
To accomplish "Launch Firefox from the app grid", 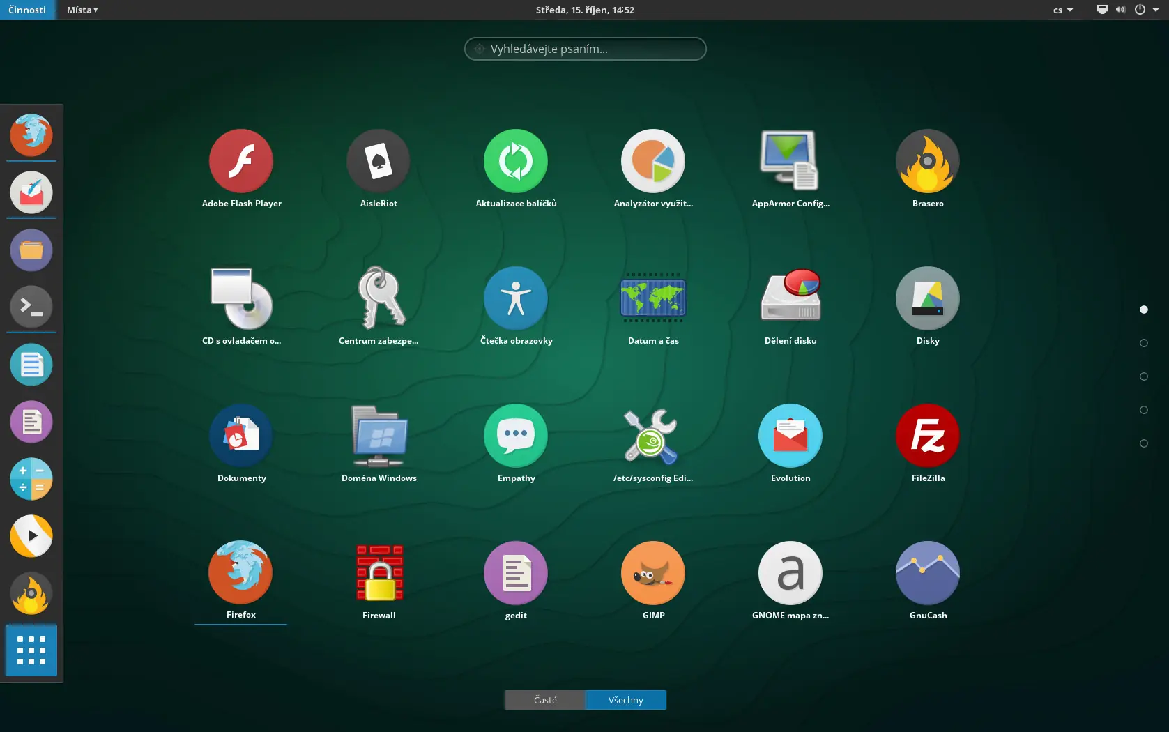I will tap(241, 572).
